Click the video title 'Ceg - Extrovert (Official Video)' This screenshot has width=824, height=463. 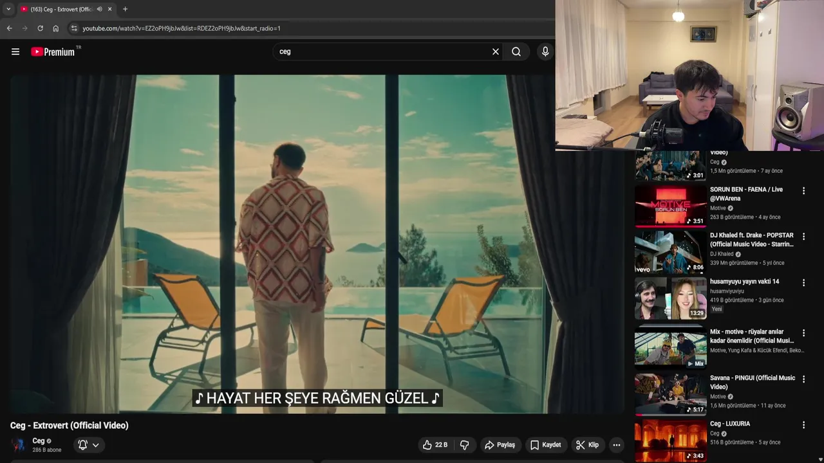pyautogui.click(x=70, y=426)
